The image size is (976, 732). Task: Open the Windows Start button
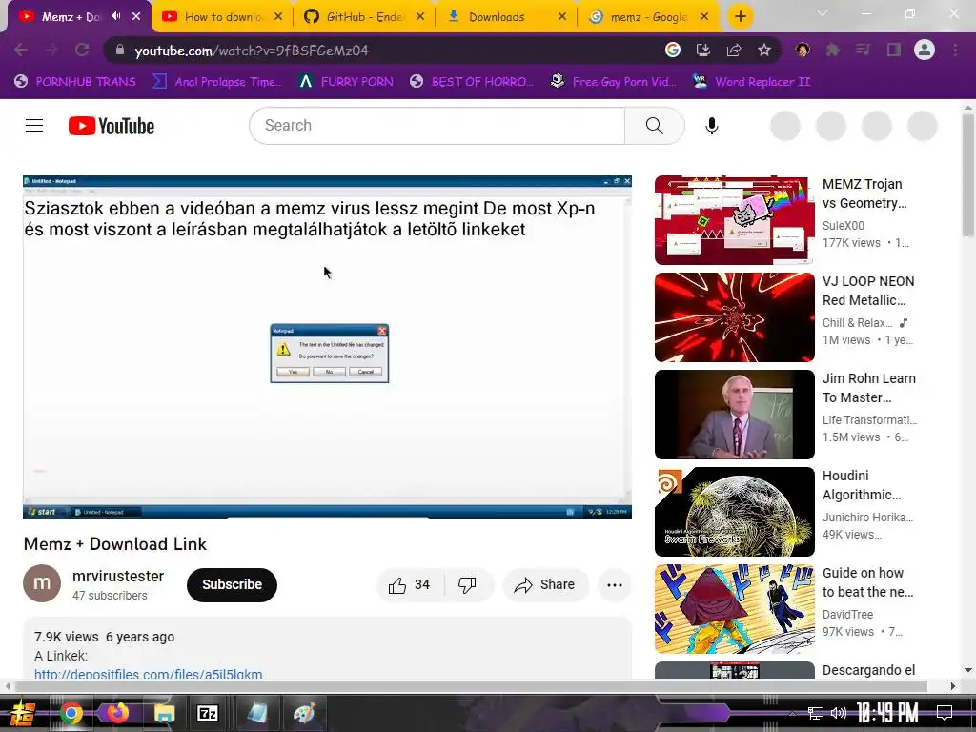point(23,713)
